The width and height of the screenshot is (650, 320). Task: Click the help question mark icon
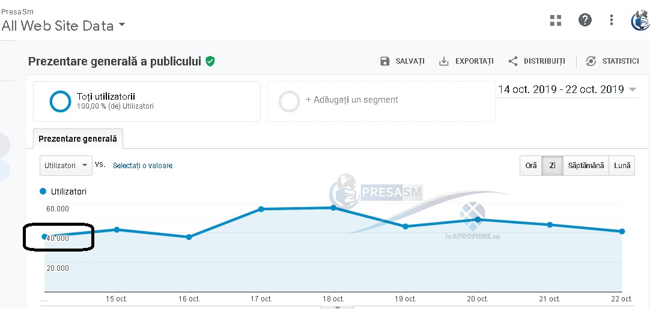(585, 20)
